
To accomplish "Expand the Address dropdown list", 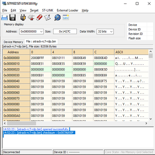I will tap(41, 31).
